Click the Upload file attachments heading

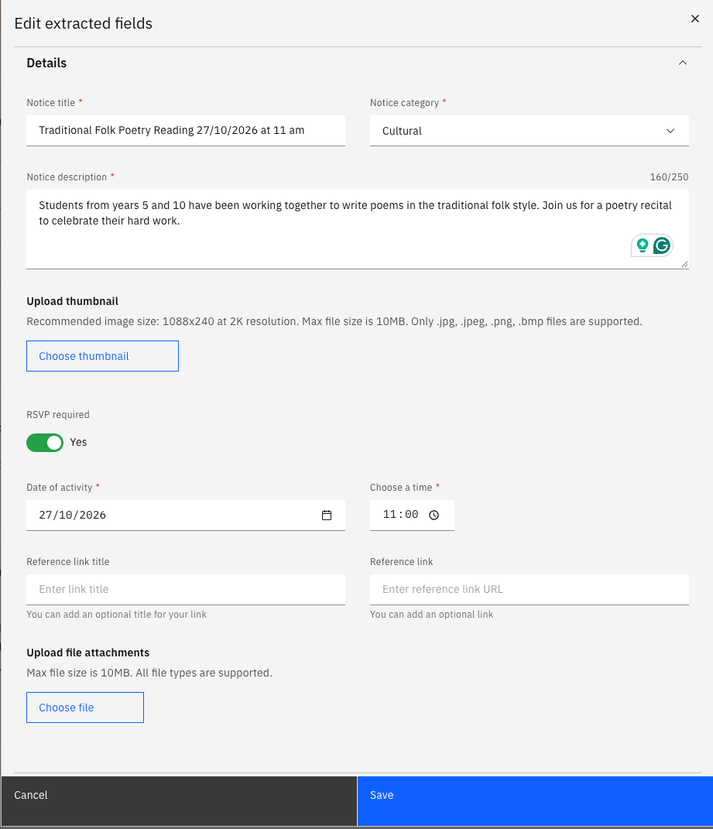click(x=87, y=653)
